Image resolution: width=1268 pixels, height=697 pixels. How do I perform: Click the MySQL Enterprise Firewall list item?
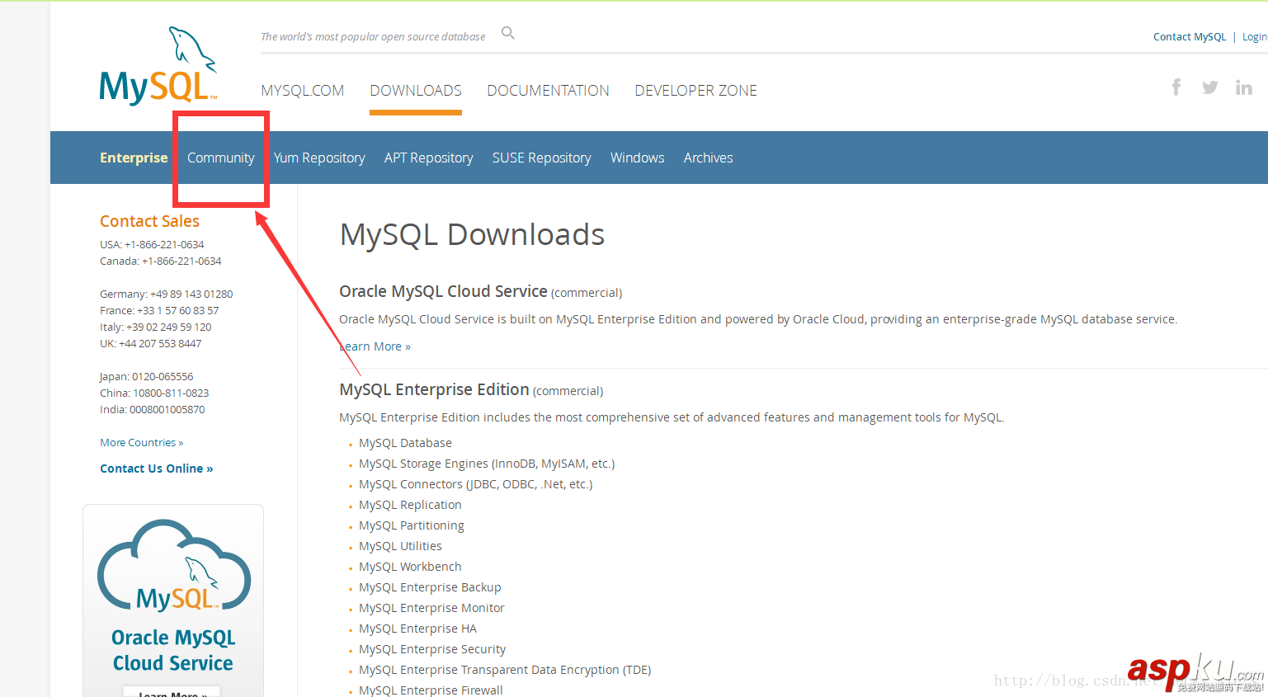(431, 690)
